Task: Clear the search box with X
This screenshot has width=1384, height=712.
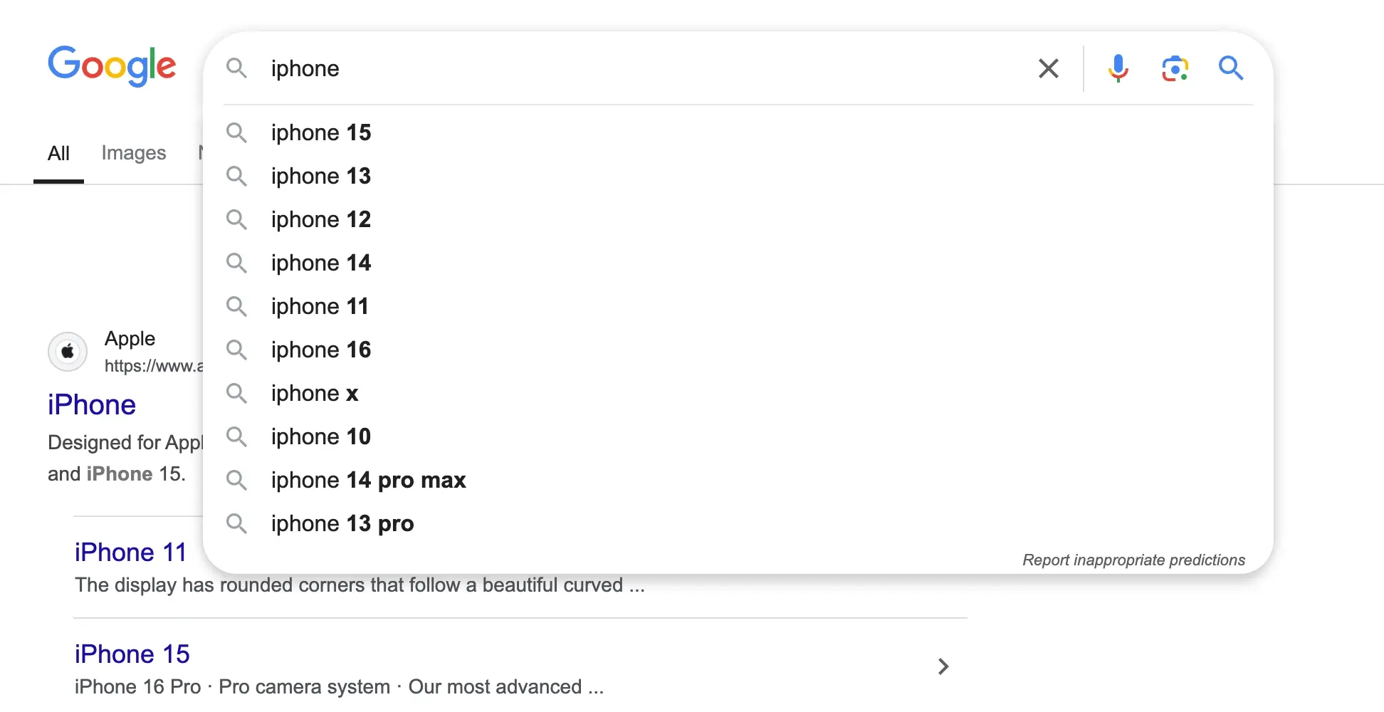Action: point(1048,68)
